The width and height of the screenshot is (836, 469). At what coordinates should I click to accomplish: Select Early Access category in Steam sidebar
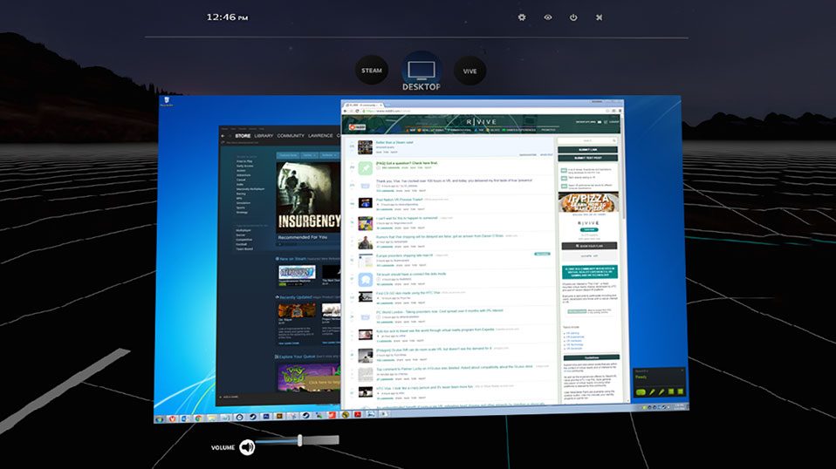[x=244, y=167]
